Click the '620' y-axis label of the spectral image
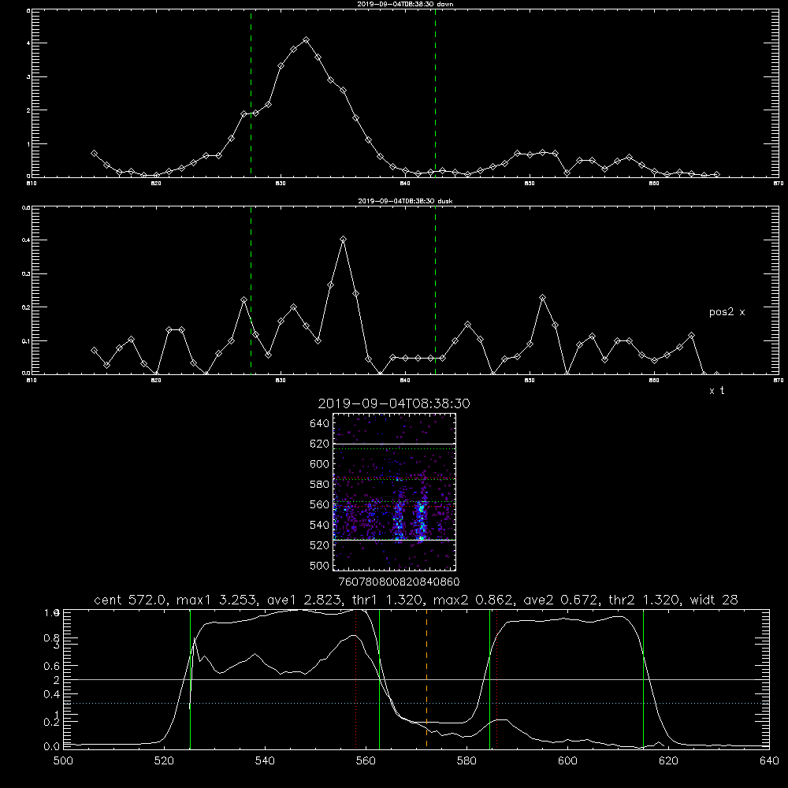The width and height of the screenshot is (788, 788). tap(320, 444)
